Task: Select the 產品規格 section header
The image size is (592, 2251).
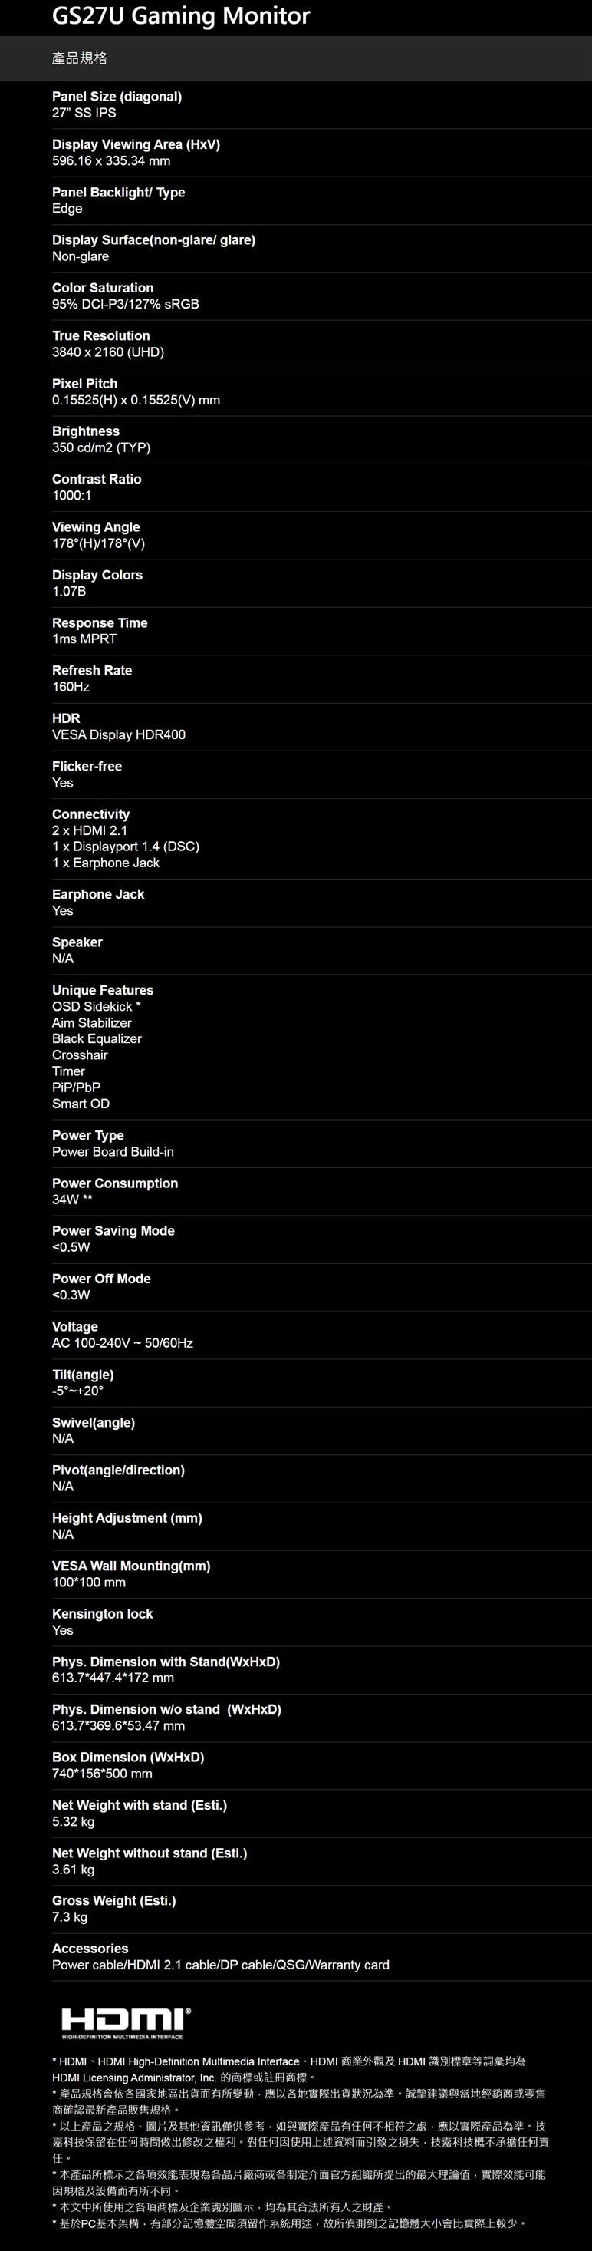Action: coord(80,58)
